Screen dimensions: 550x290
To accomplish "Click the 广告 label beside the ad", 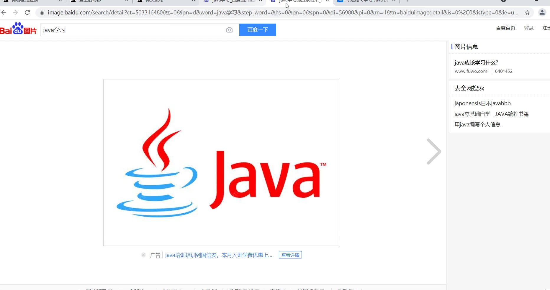I will (x=155, y=255).
